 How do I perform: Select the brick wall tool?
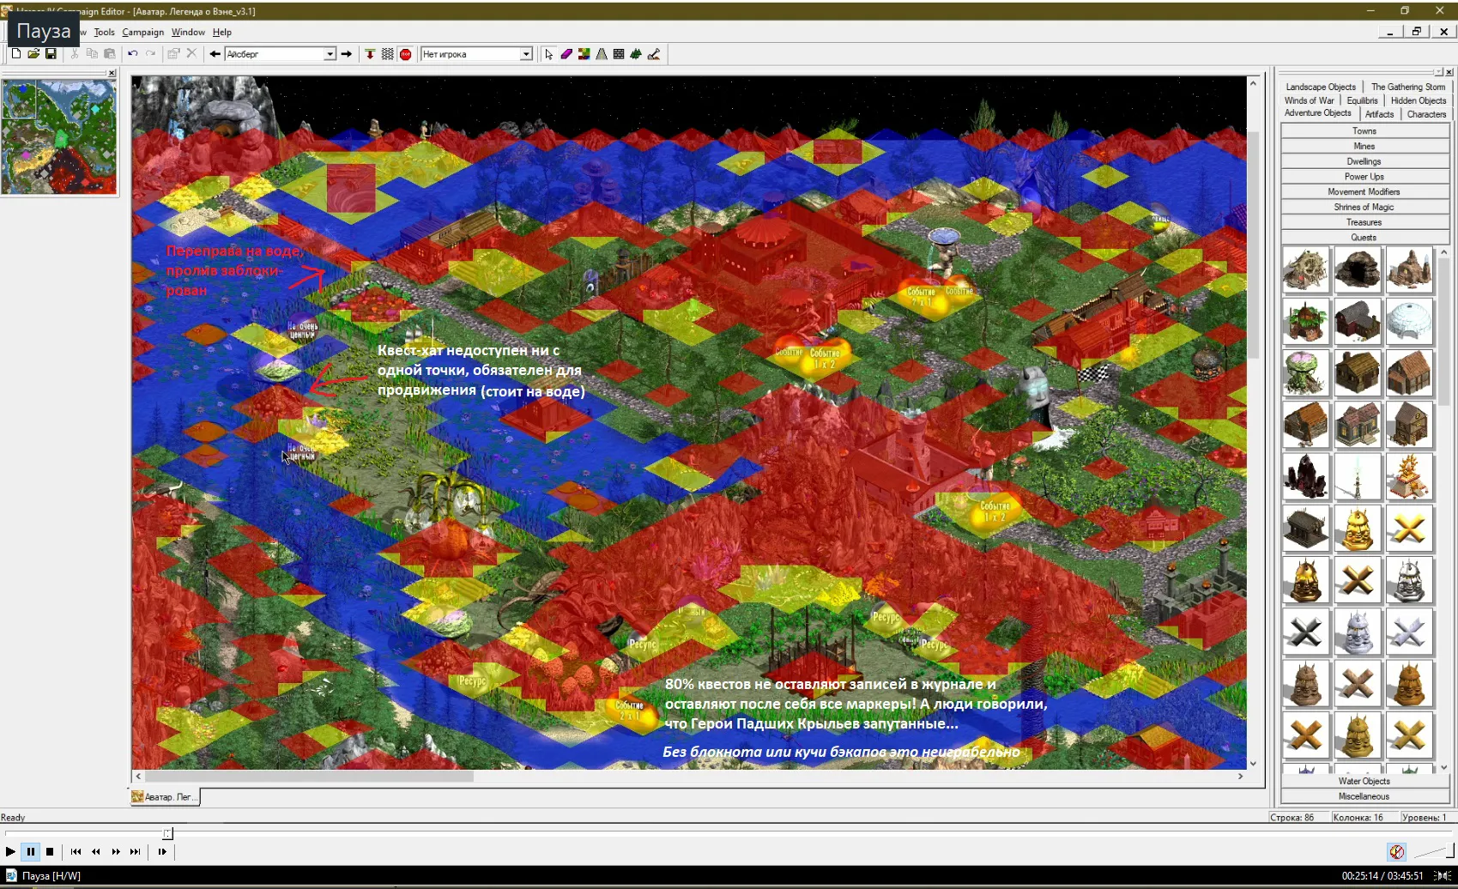tap(619, 54)
